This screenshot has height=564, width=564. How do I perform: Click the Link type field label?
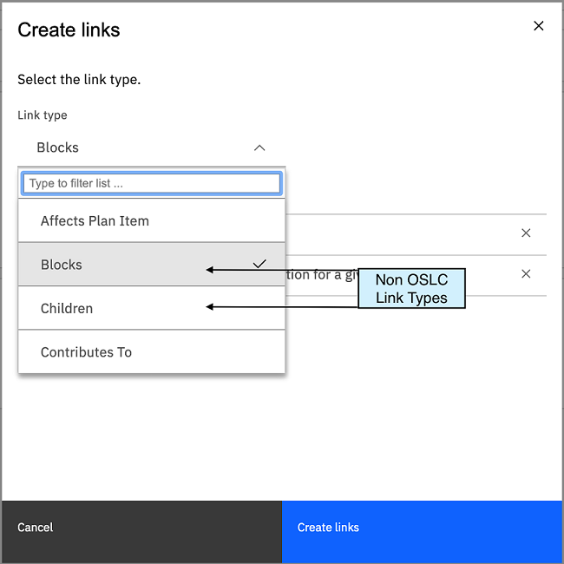(43, 115)
